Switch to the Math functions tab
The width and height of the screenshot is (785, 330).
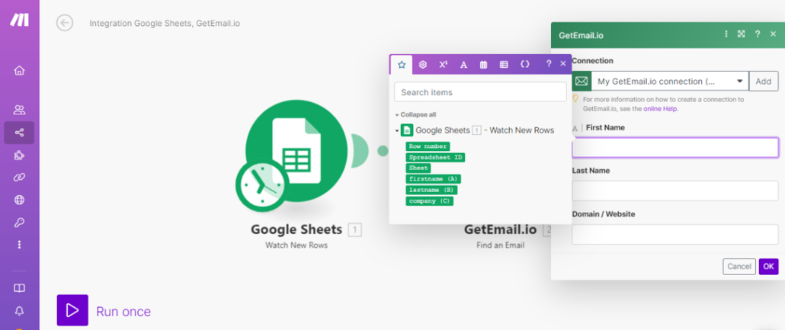tap(443, 65)
